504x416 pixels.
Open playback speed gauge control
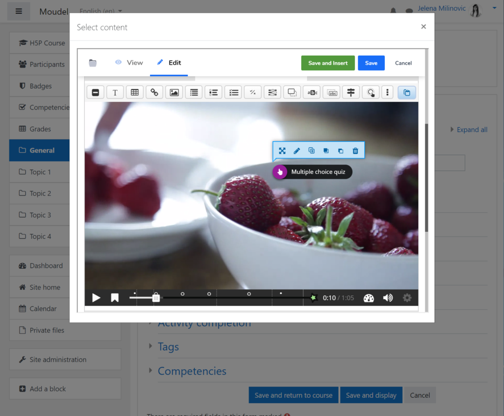pyautogui.click(x=369, y=298)
